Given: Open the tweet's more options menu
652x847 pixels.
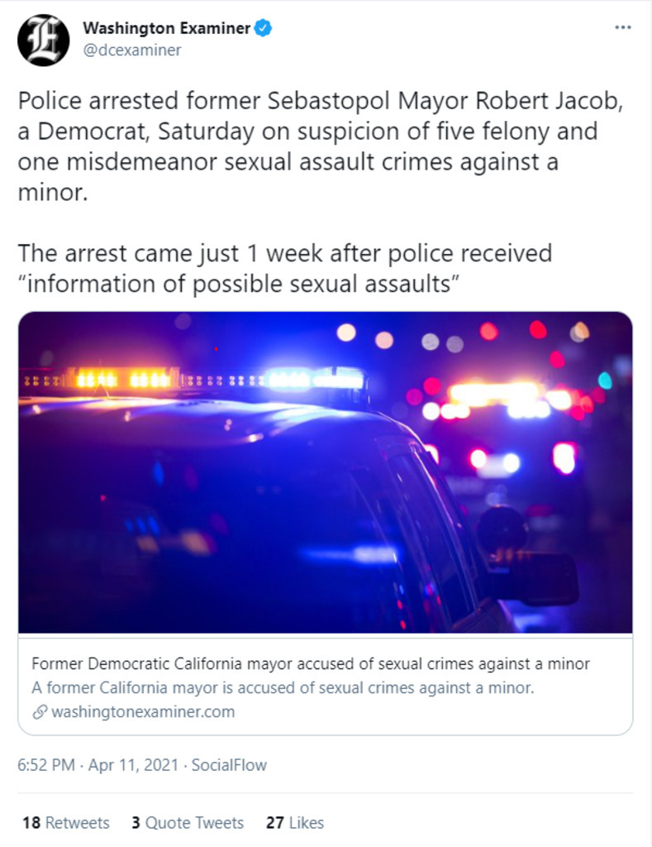Looking at the screenshot, I should point(623,28).
